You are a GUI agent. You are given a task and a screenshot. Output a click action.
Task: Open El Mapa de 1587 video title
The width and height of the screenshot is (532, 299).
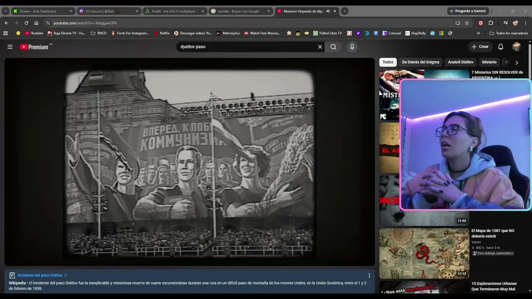coord(493,233)
